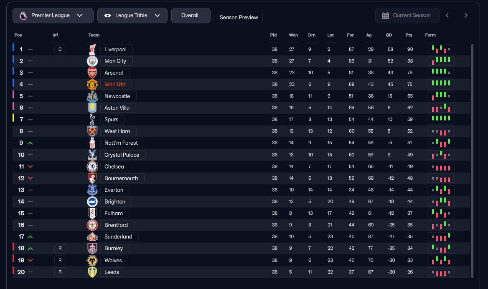The image size is (488, 289).
Task: Click the R relegation badge for Burnley
Action: click(60, 248)
